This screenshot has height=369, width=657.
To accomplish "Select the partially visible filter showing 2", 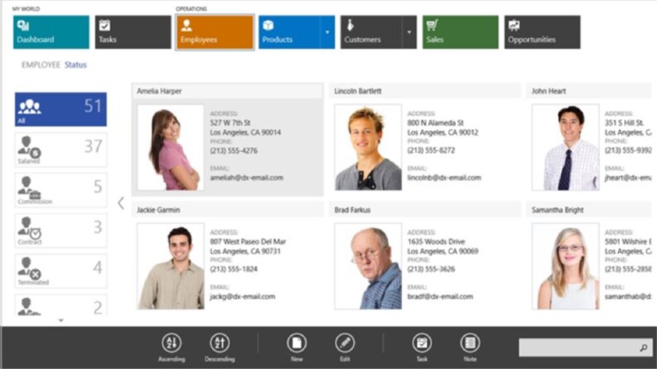I will click(x=60, y=305).
